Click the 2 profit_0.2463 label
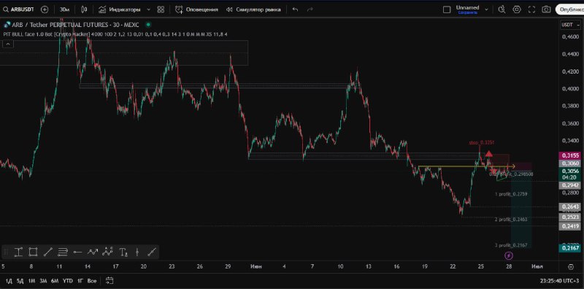 coord(510,220)
